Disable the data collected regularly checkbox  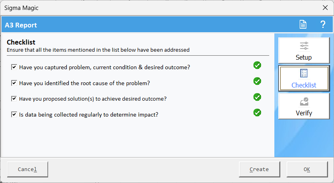tap(14, 115)
